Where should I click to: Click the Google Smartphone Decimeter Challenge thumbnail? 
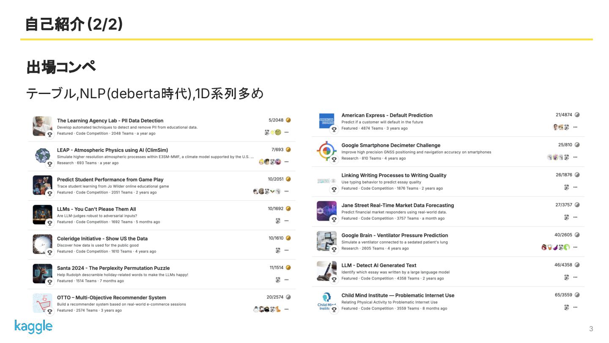(x=326, y=151)
